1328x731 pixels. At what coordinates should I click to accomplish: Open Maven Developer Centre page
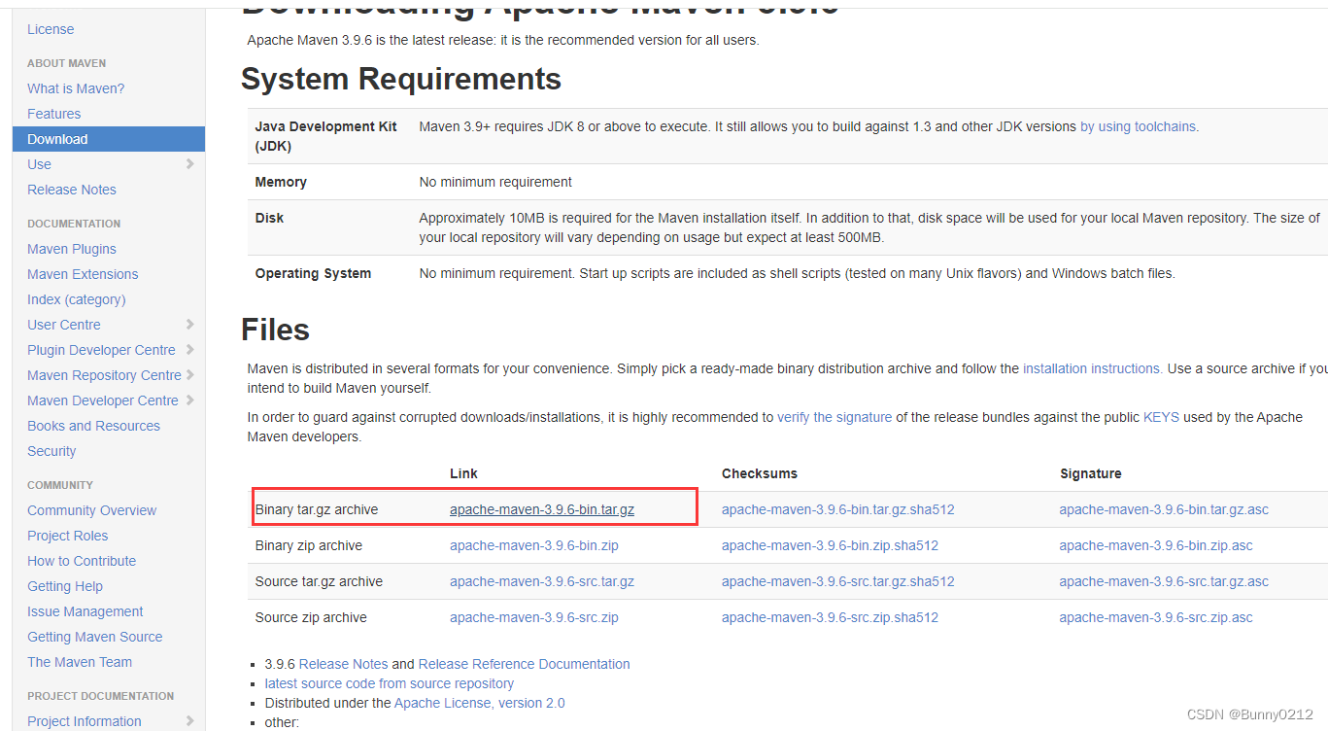click(x=103, y=400)
